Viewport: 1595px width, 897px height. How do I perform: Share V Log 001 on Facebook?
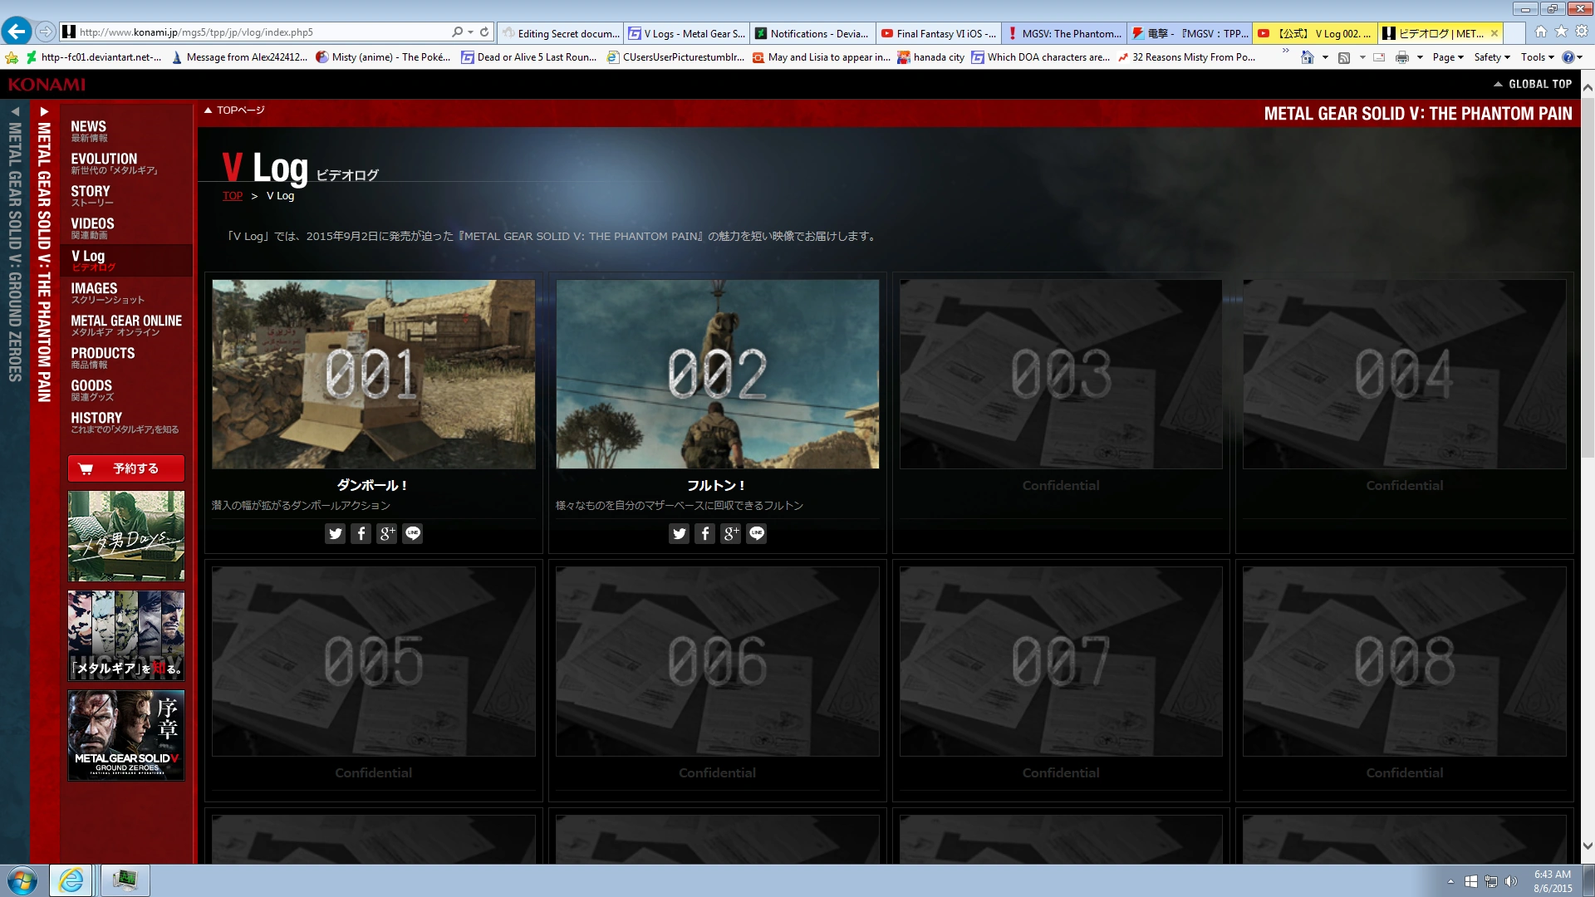click(x=361, y=534)
